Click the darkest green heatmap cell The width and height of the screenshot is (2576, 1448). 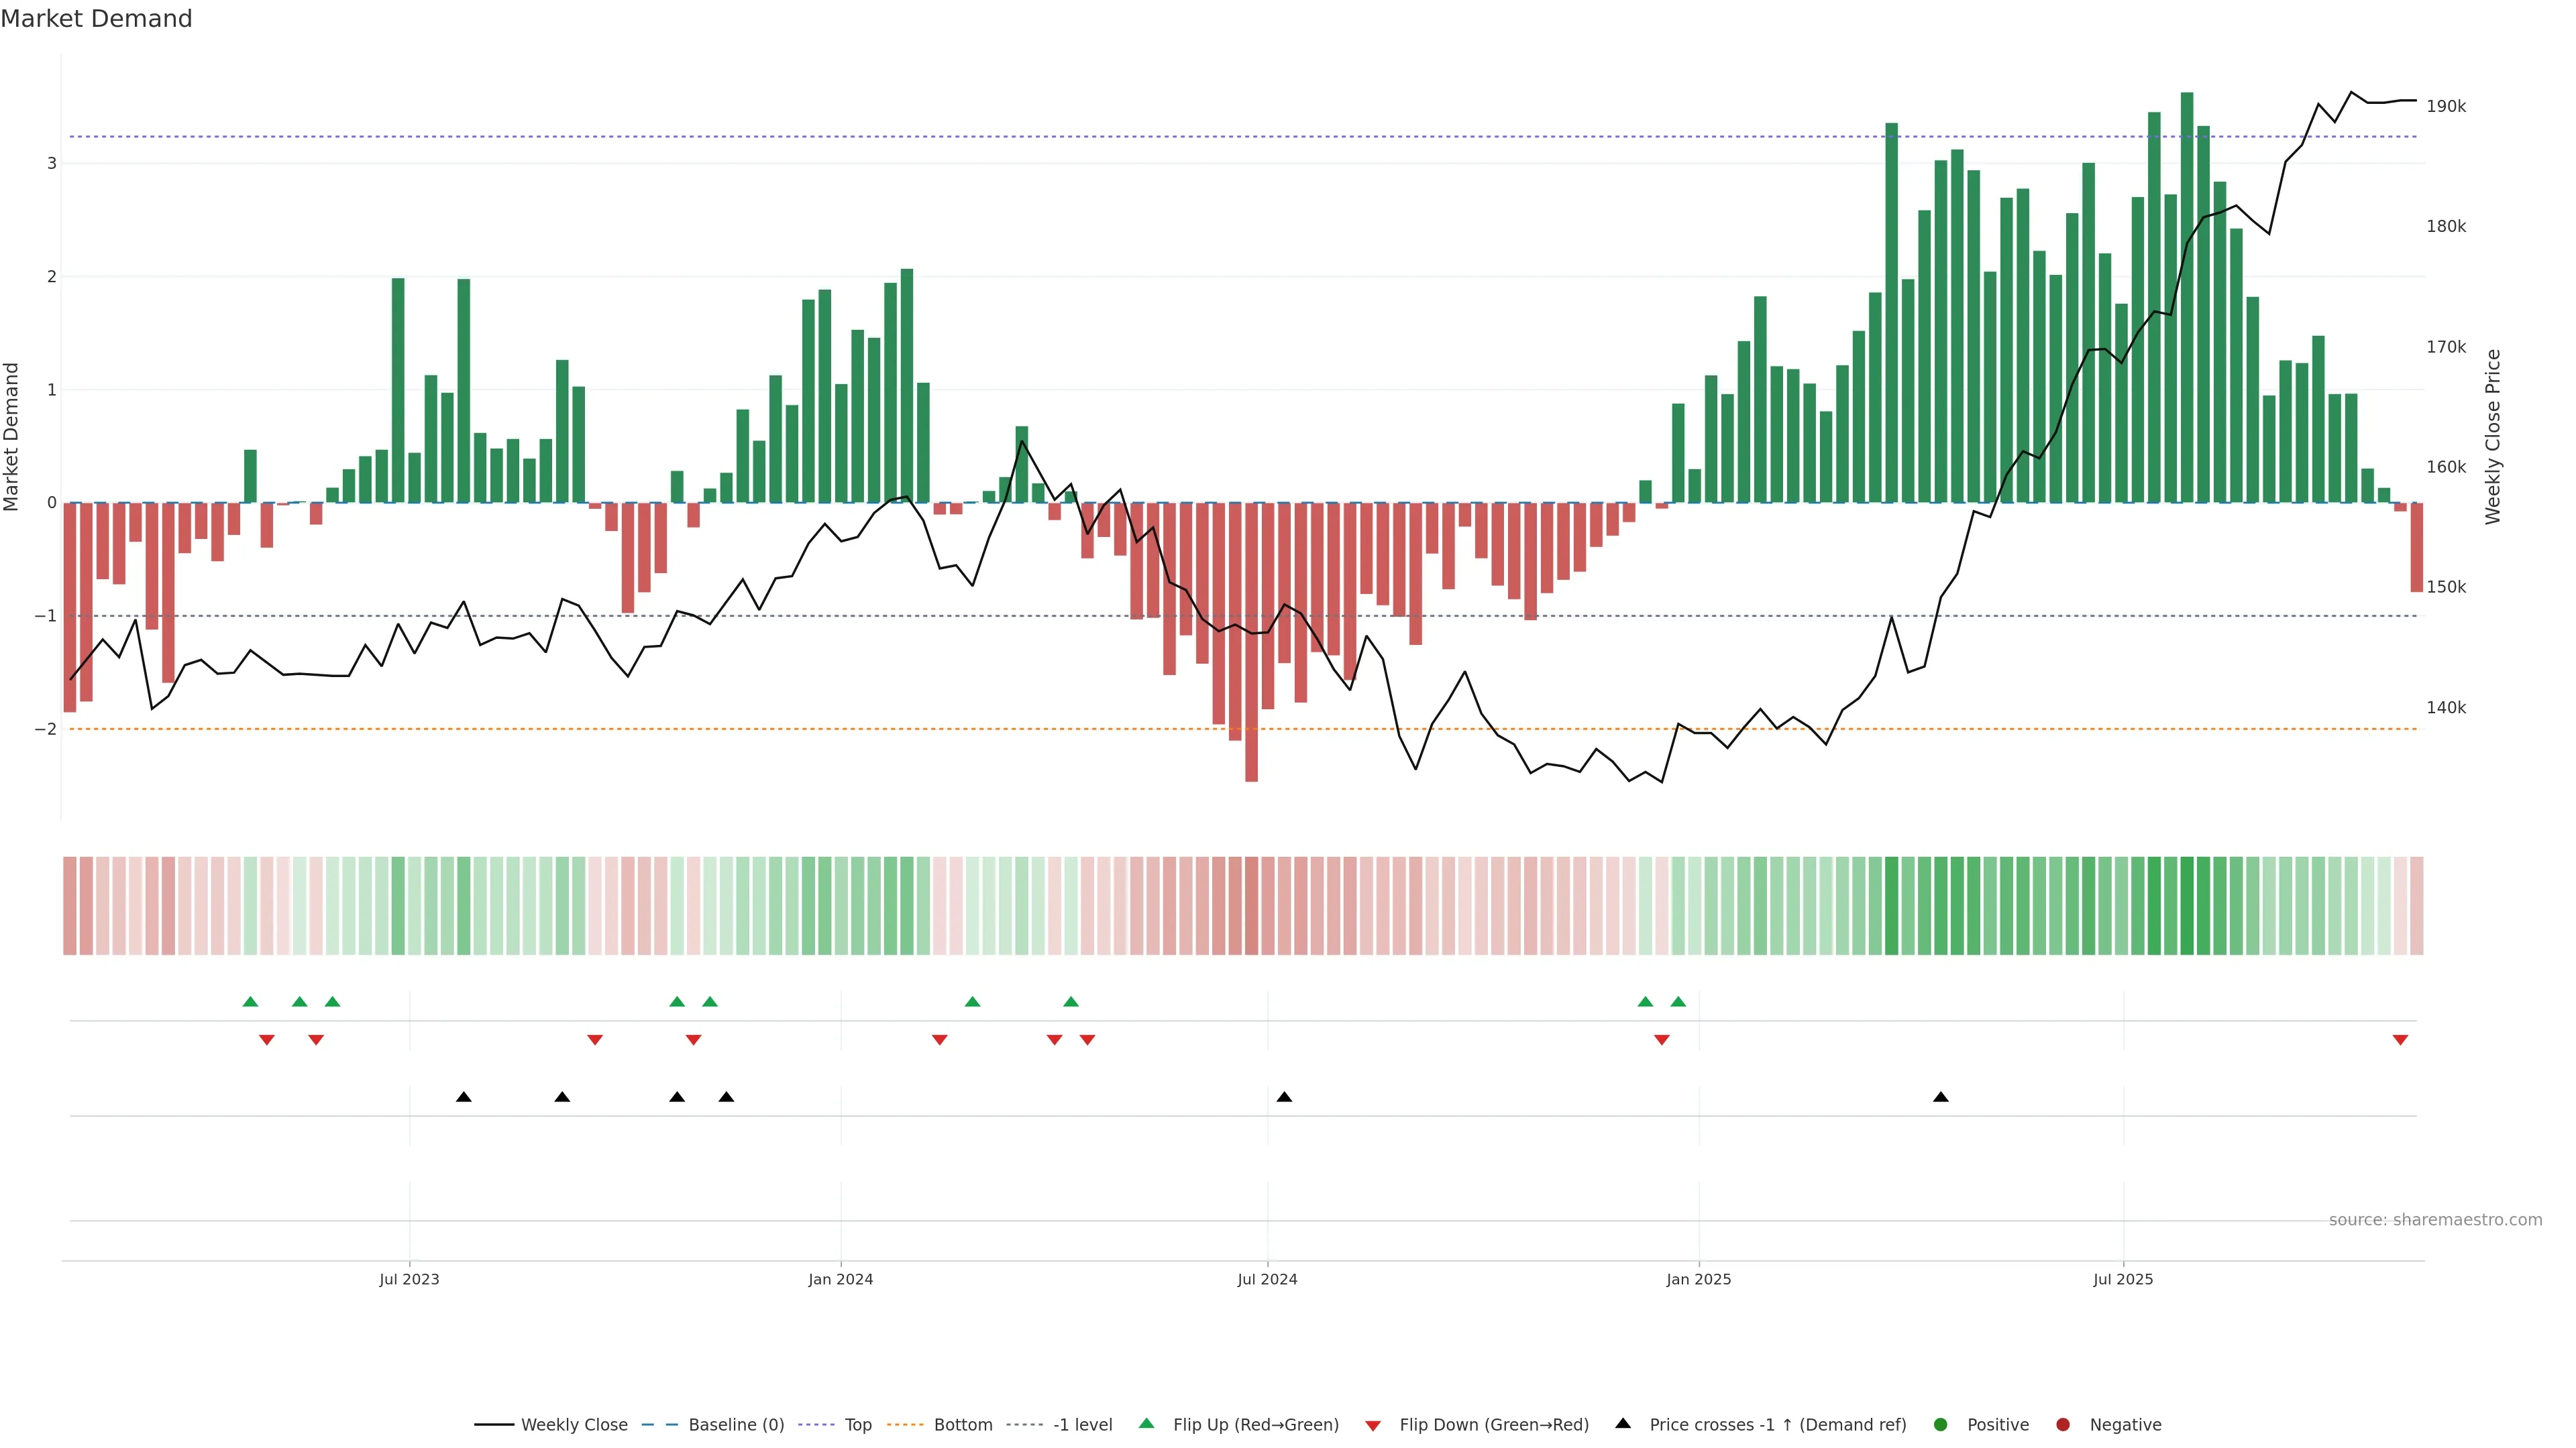2187,906
